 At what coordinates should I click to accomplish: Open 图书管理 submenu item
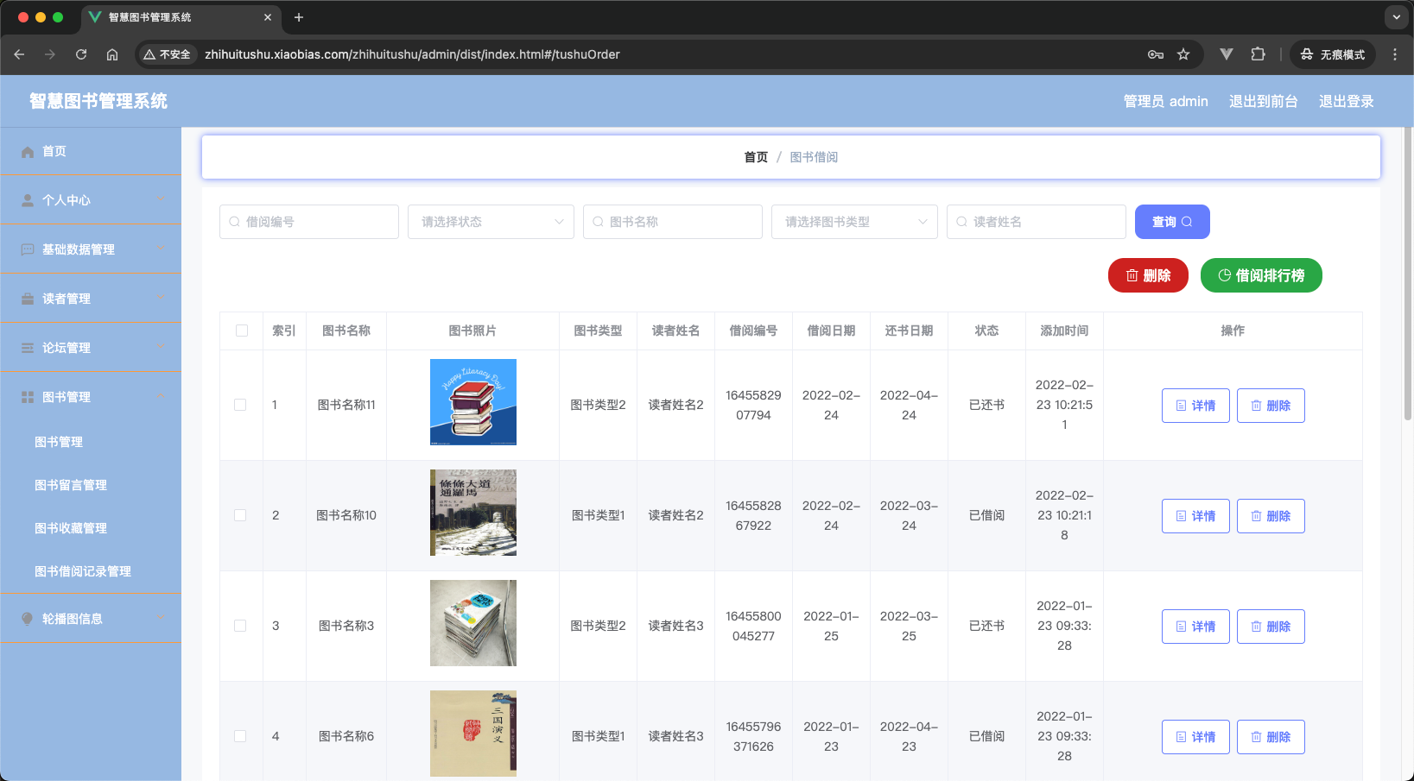pos(91,442)
